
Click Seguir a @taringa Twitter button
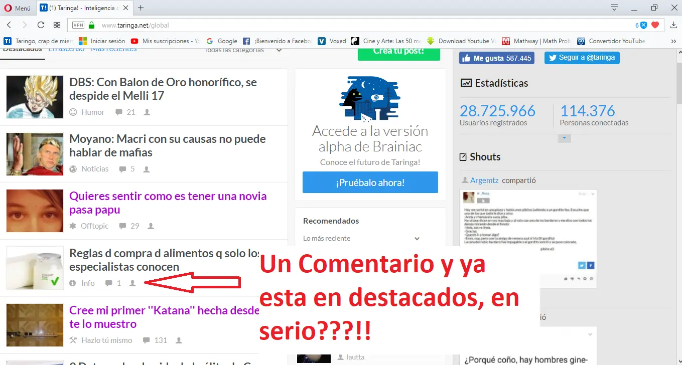click(582, 58)
